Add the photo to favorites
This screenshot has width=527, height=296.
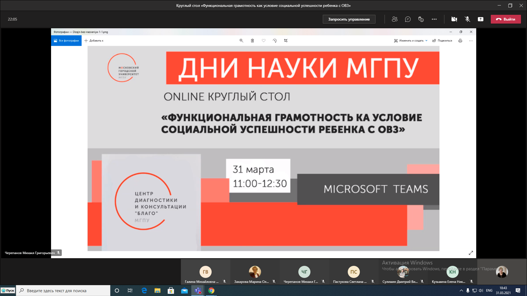click(x=263, y=41)
